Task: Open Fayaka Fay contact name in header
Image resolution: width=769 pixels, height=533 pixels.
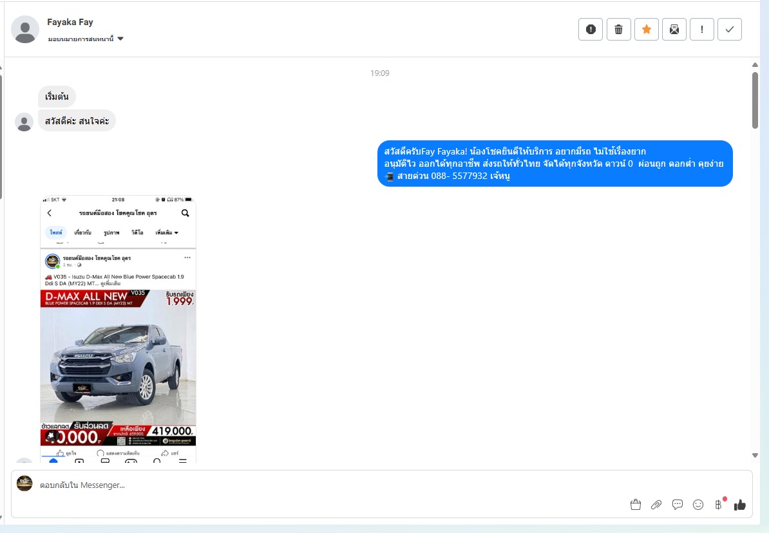Action: [70, 22]
